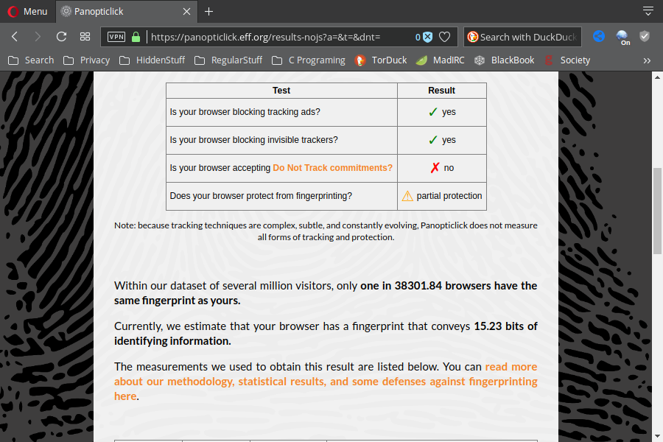Click the warning triangle for partial protection

407,196
